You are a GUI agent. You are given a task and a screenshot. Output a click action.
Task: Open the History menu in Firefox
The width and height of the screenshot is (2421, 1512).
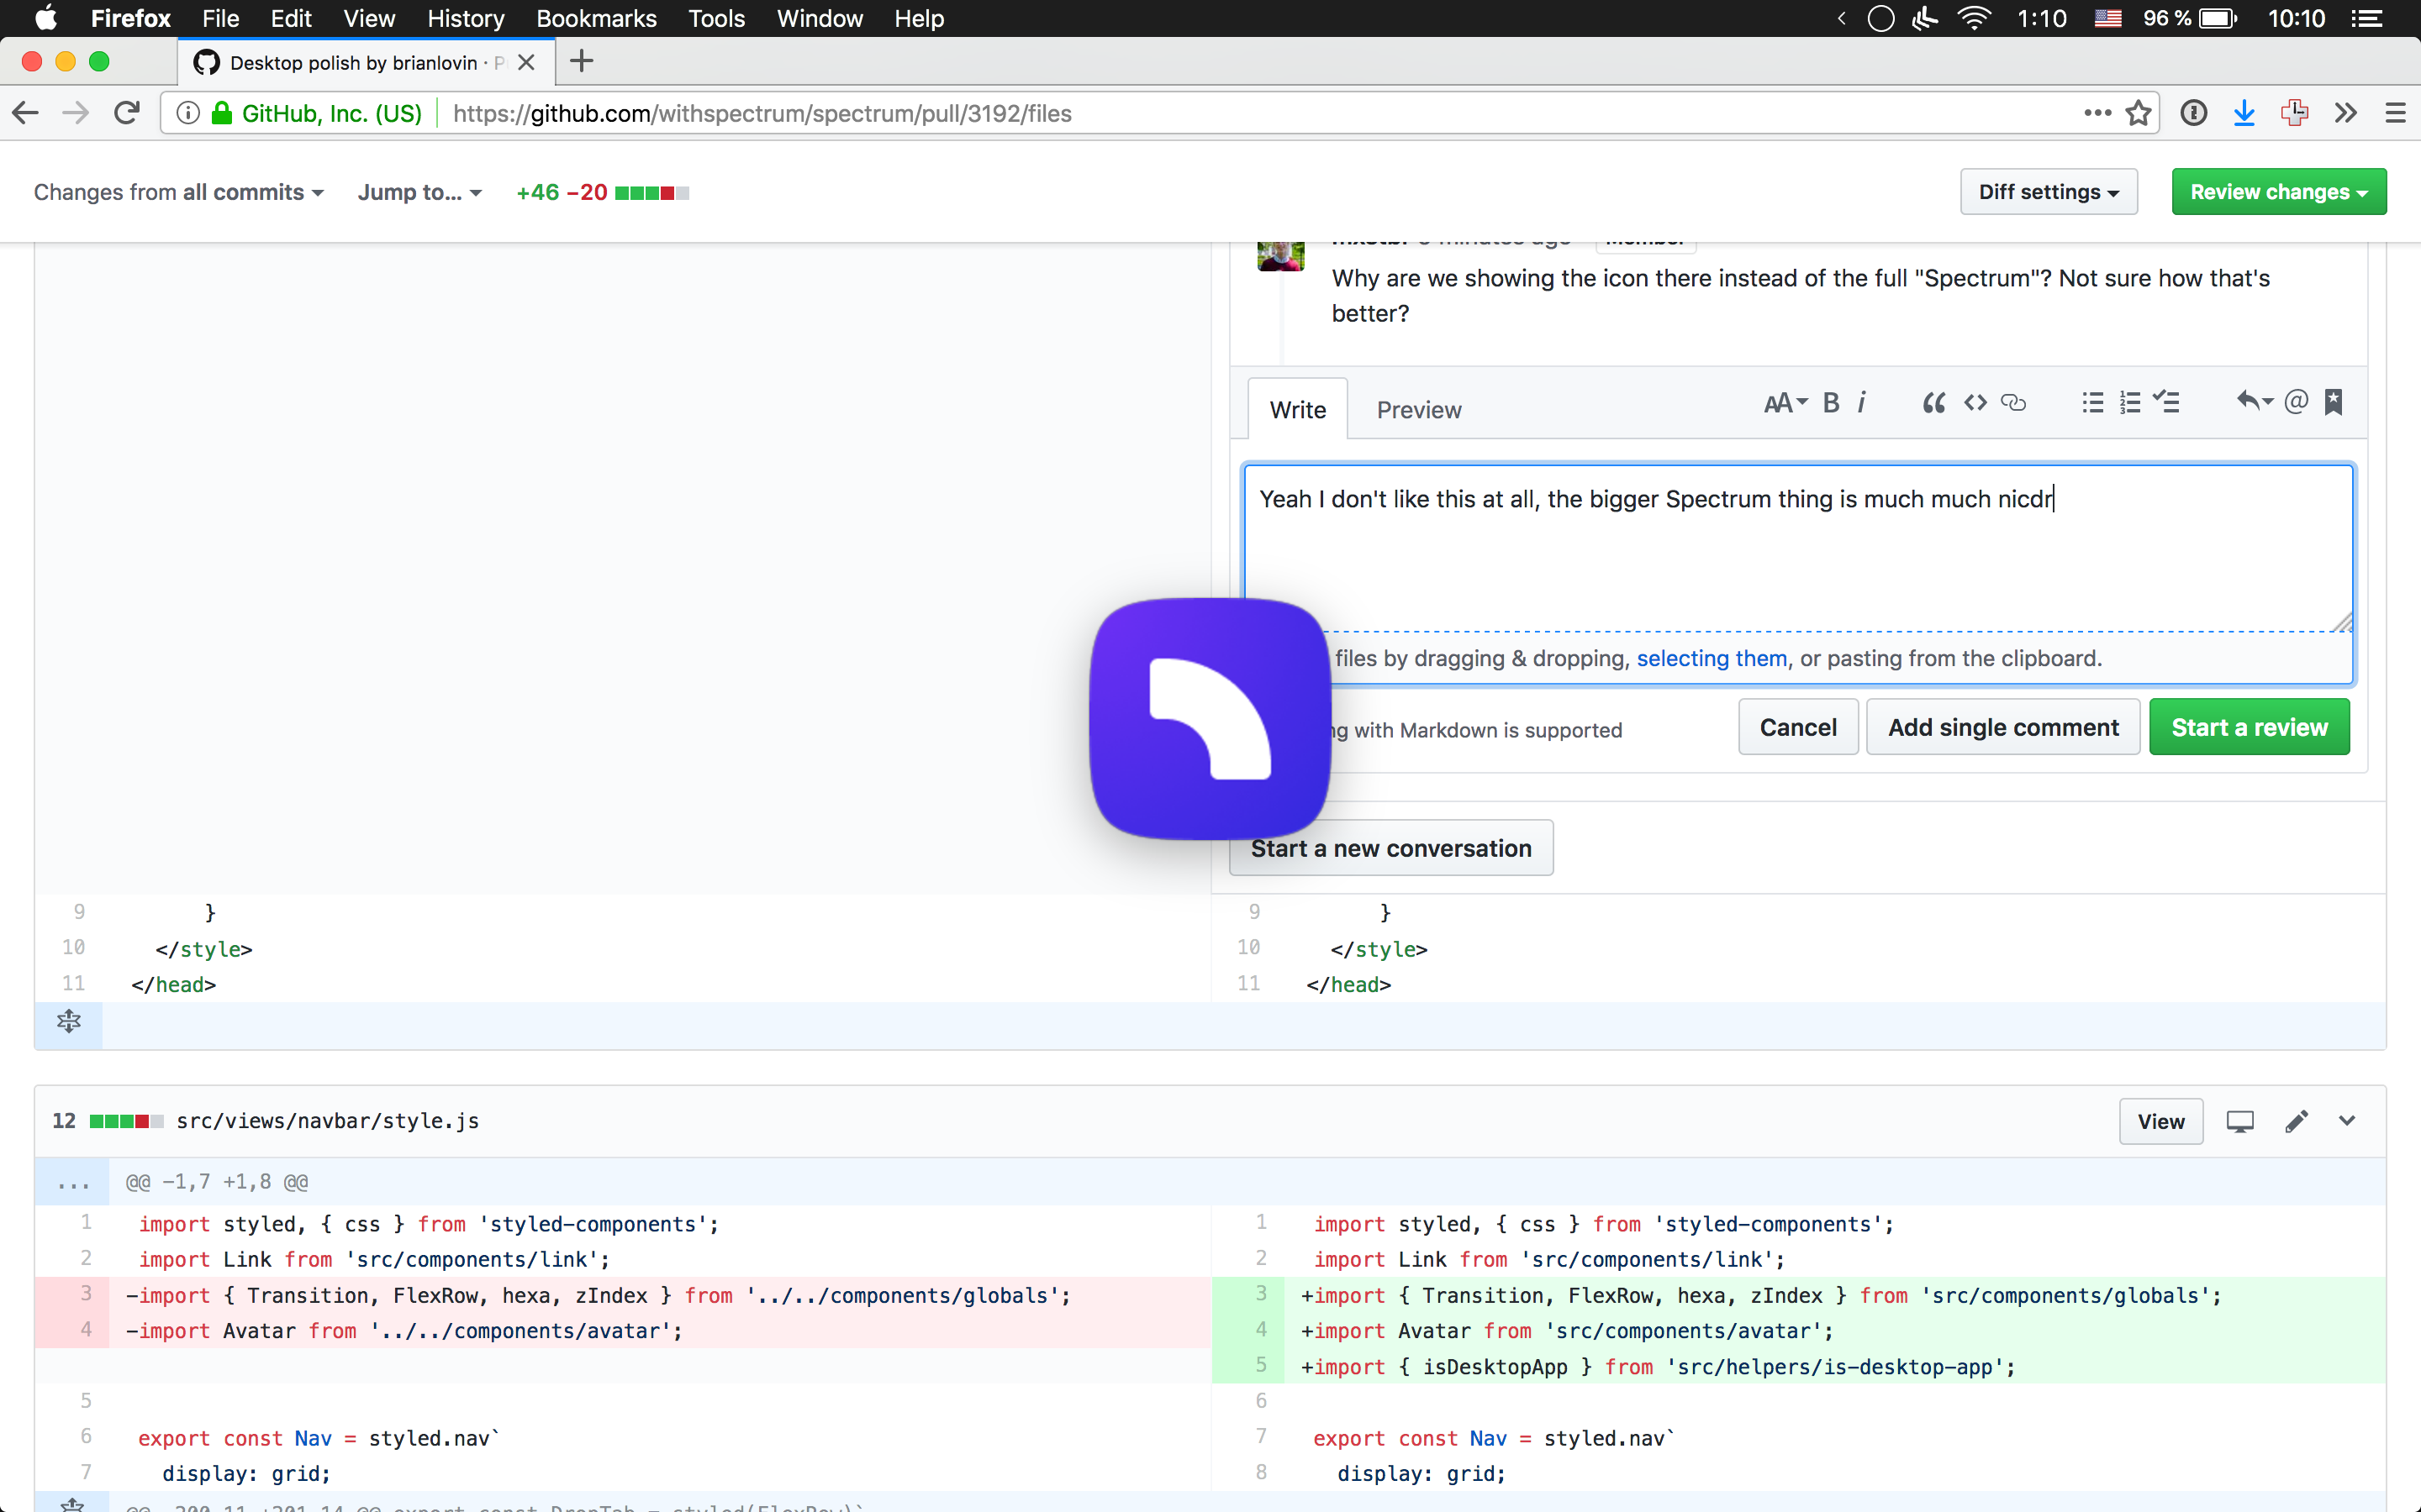click(x=465, y=18)
